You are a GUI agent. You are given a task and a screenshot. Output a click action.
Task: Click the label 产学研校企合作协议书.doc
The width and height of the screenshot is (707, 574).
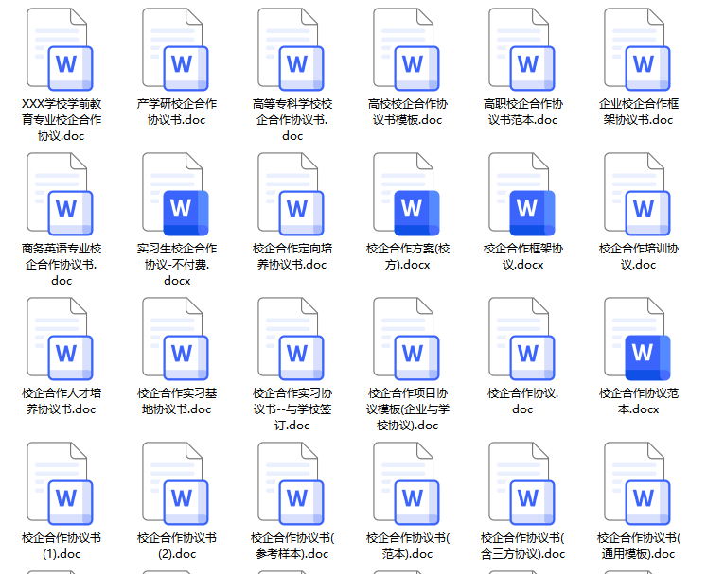[177, 112]
